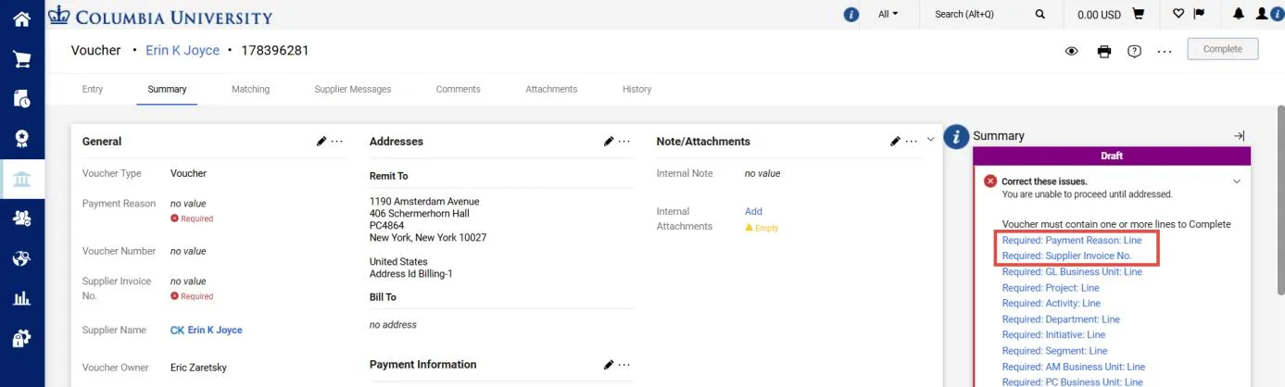The height and width of the screenshot is (387, 1285).
Task: Click Voucher Owner value Eric Zaretsky
Action: [x=198, y=368]
